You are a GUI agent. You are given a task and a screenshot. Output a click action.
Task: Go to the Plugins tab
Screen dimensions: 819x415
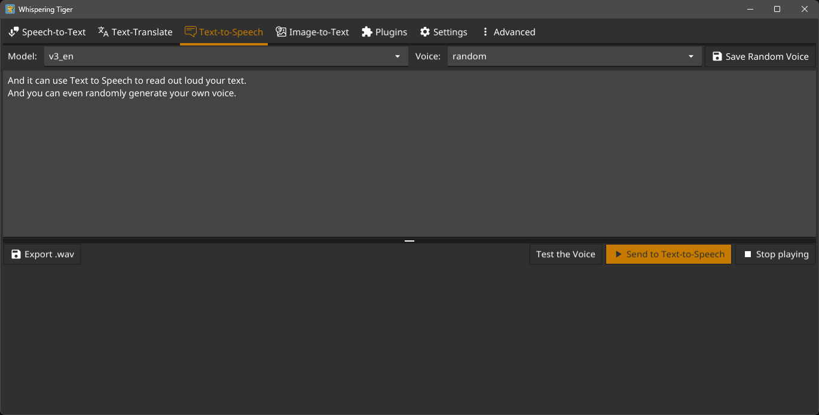384,32
